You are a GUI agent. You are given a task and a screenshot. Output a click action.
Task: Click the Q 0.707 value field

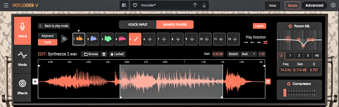[x=314, y=70]
